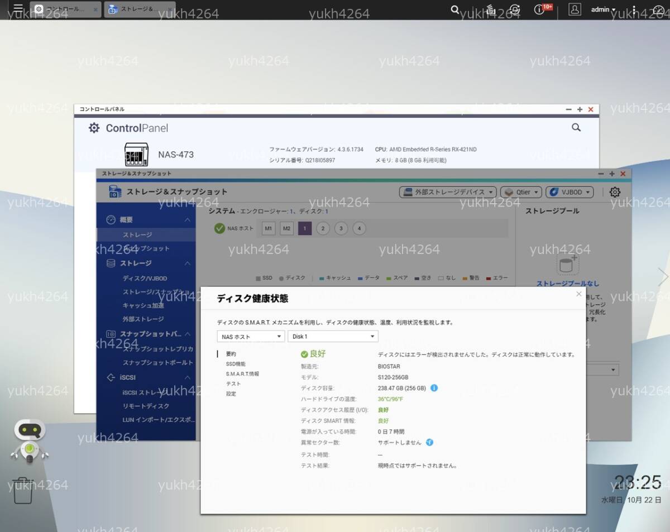The width and height of the screenshot is (670, 532).
Task: Click the user profile icon beside admin
Action: [575, 9]
